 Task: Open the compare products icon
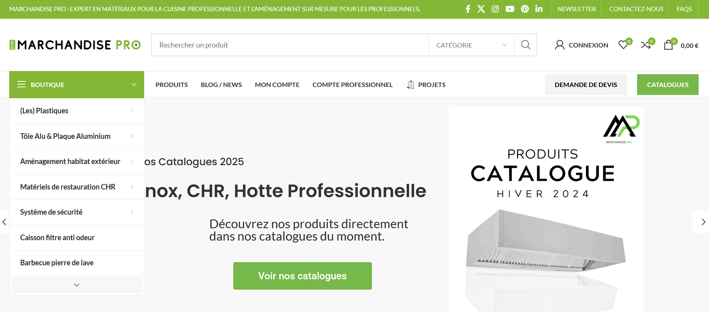click(x=645, y=45)
